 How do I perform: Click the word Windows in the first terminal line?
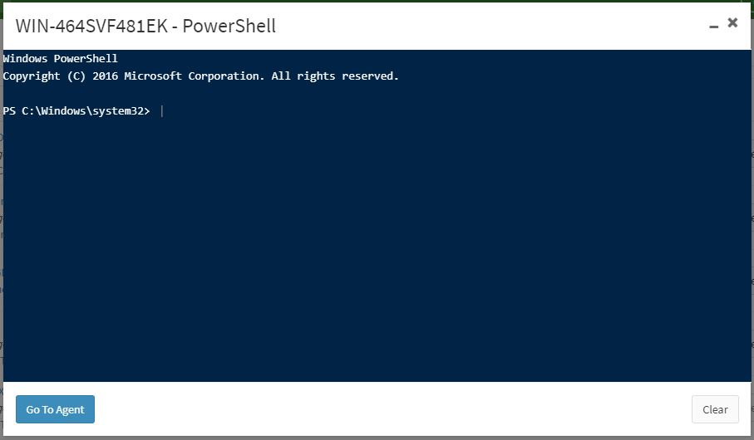click(25, 59)
